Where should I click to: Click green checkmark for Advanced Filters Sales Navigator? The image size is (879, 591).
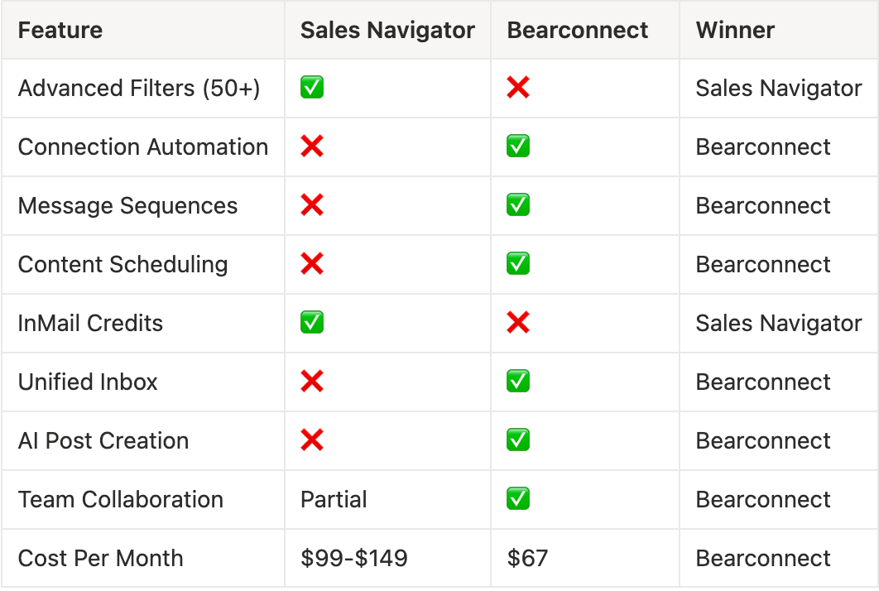click(x=312, y=88)
